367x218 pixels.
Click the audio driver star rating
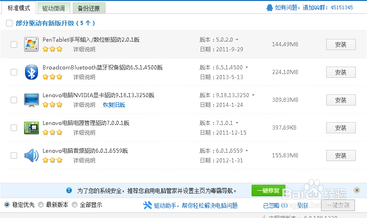(x=52, y=160)
